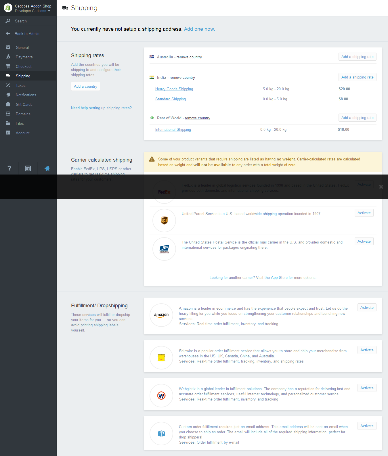Open Need help setting up shipping rates link
388x456 pixels.
point(101,108)
